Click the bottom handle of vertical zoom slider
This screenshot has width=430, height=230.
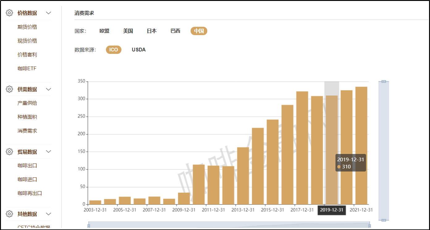[384, 220]
